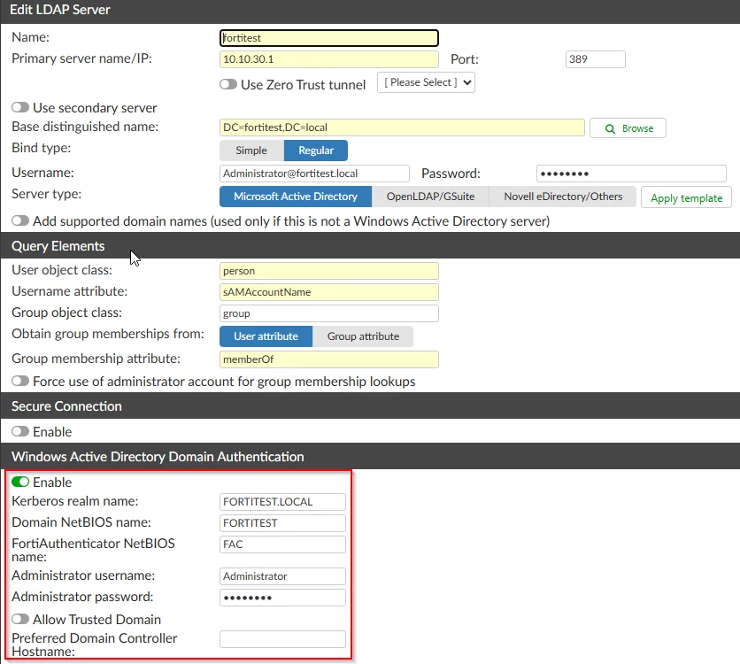Image resolution: width=740 pixels, height=664 pixels.
Task: Click the Username attribute sAMAccountName field
Action: [329, 292]
